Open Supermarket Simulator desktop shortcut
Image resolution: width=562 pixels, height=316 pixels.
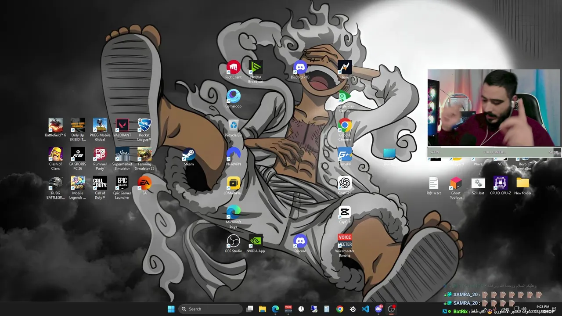[122, 158]
